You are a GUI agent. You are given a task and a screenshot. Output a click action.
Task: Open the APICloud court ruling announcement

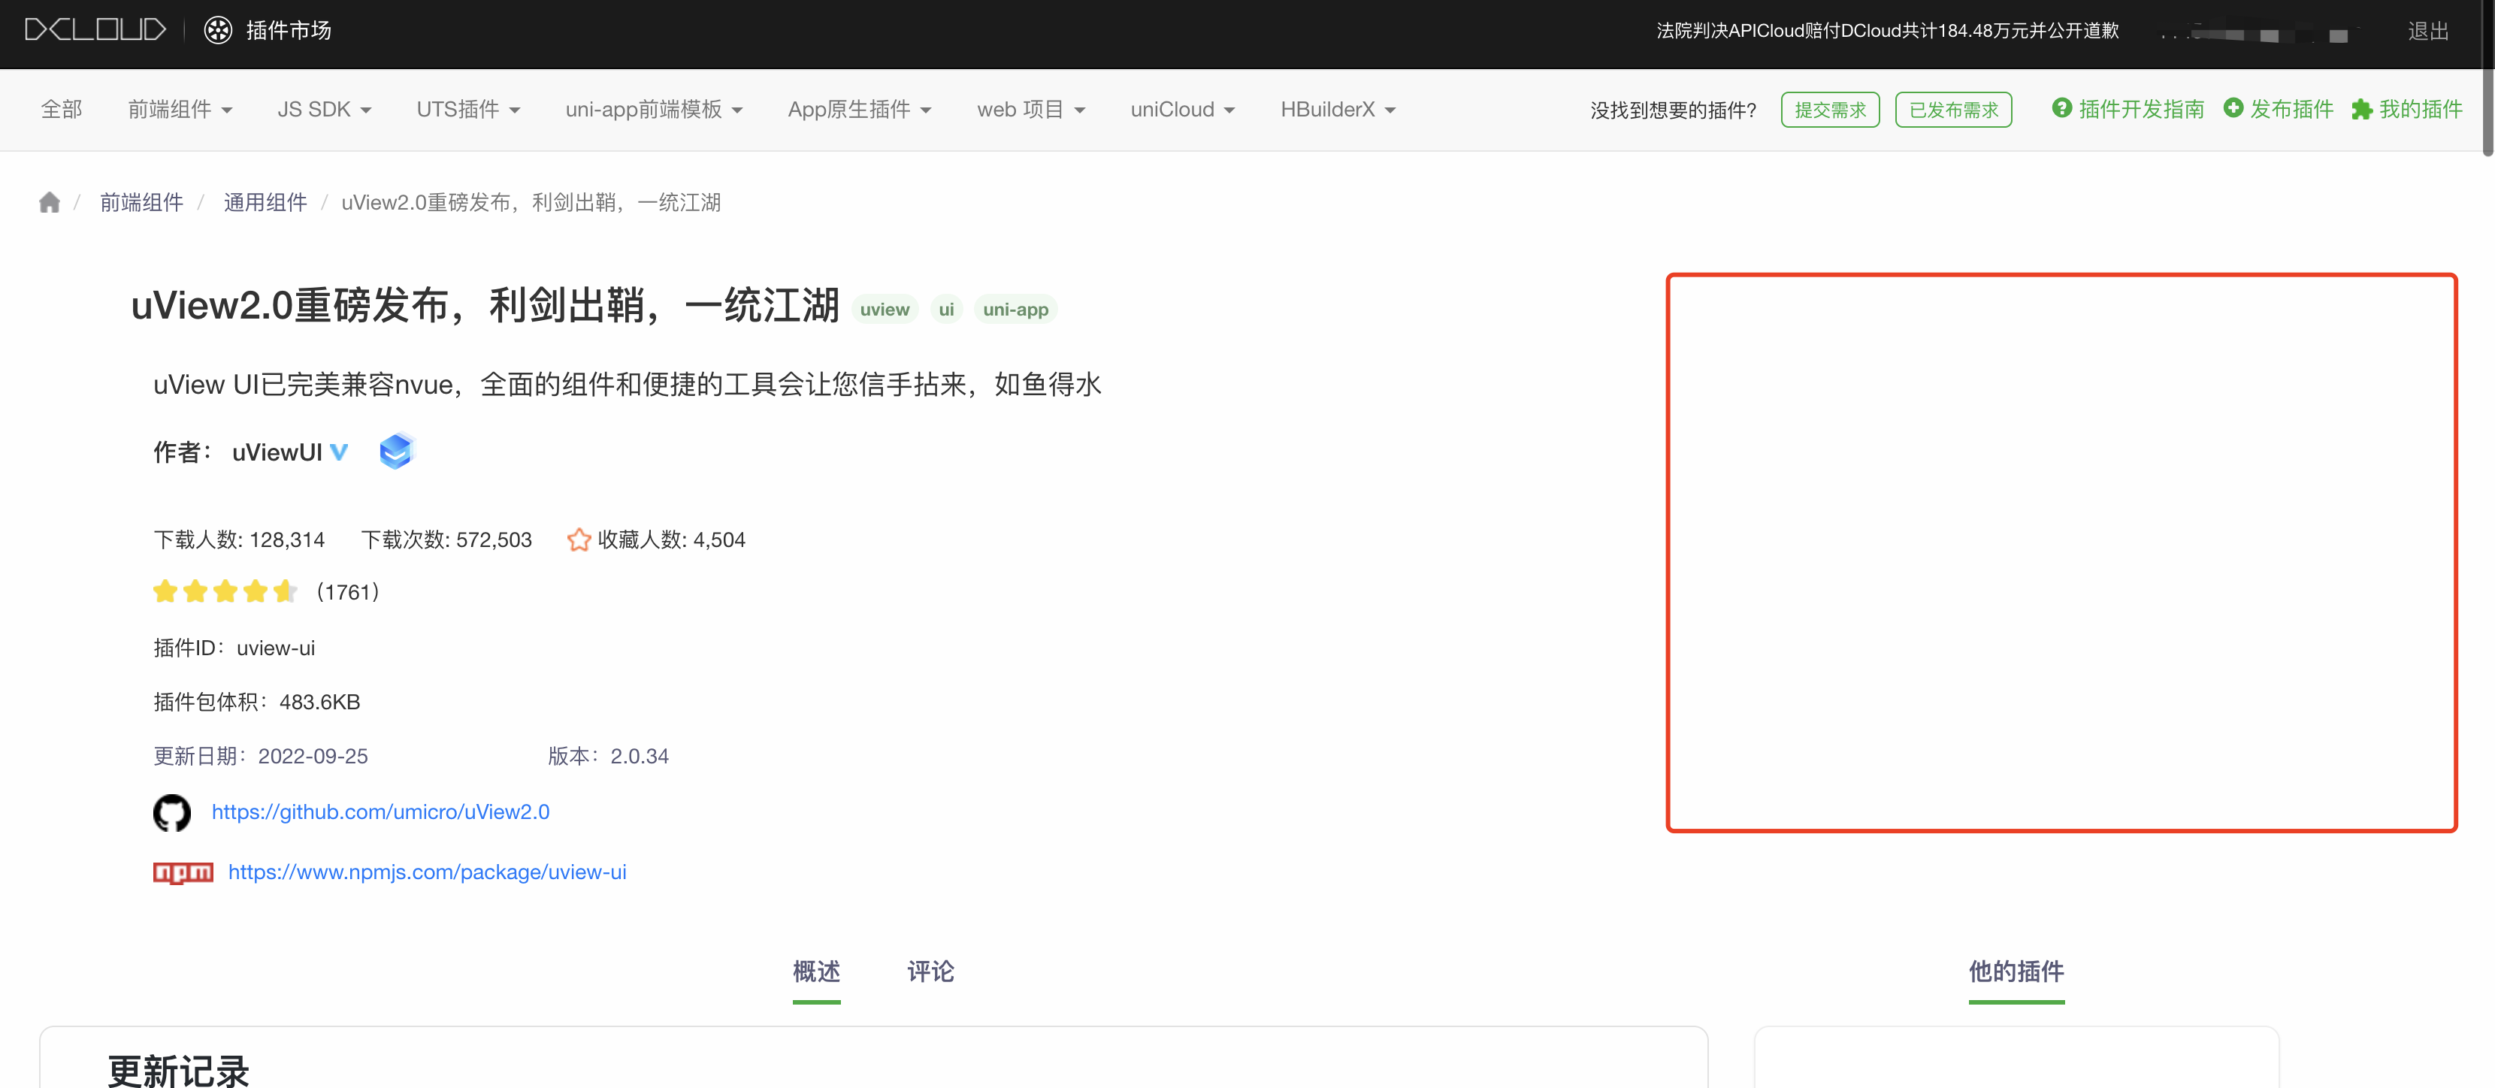click(x=1888, y=31)
